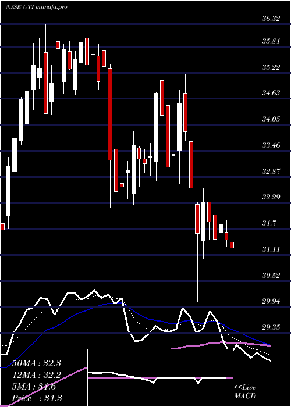Viewport: 291px width, 407px height.
Task: Click the 32.87 price axis label
Action: pos(271,171)
